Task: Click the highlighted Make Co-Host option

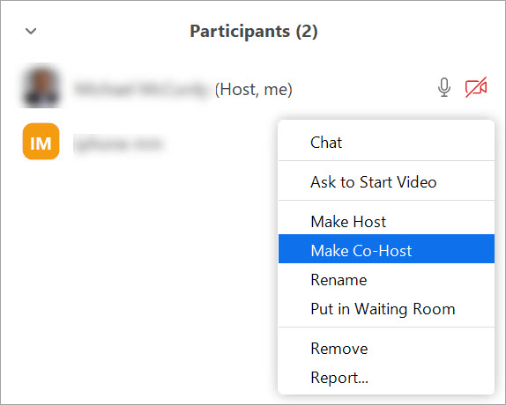Action: point(386,249)
